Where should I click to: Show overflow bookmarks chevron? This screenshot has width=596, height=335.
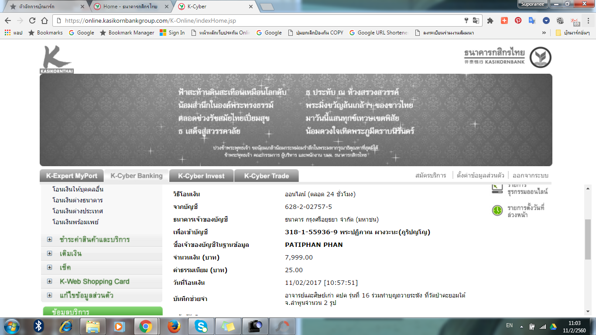pos(544,33)
